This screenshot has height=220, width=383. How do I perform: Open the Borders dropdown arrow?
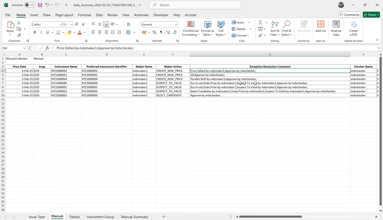63,32
